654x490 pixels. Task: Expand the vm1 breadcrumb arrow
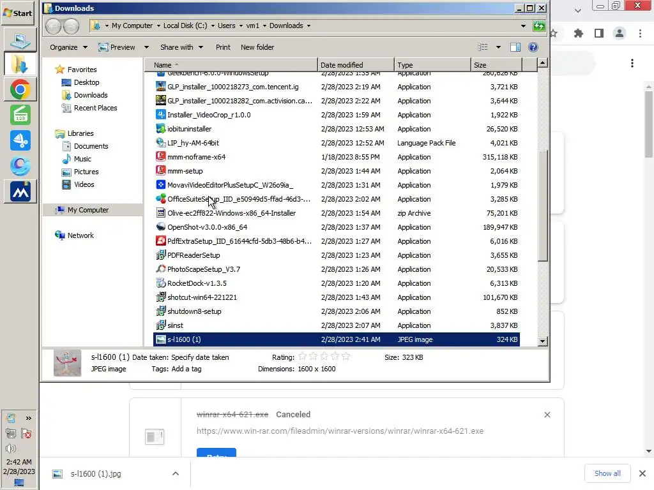click(x=264, y=26)
